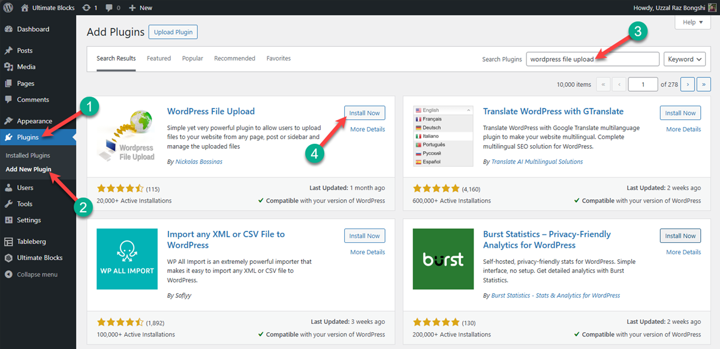This screenshot has width=720, height=349.
Task: Switch to the Popular tab
Action: tap(192, 58)
